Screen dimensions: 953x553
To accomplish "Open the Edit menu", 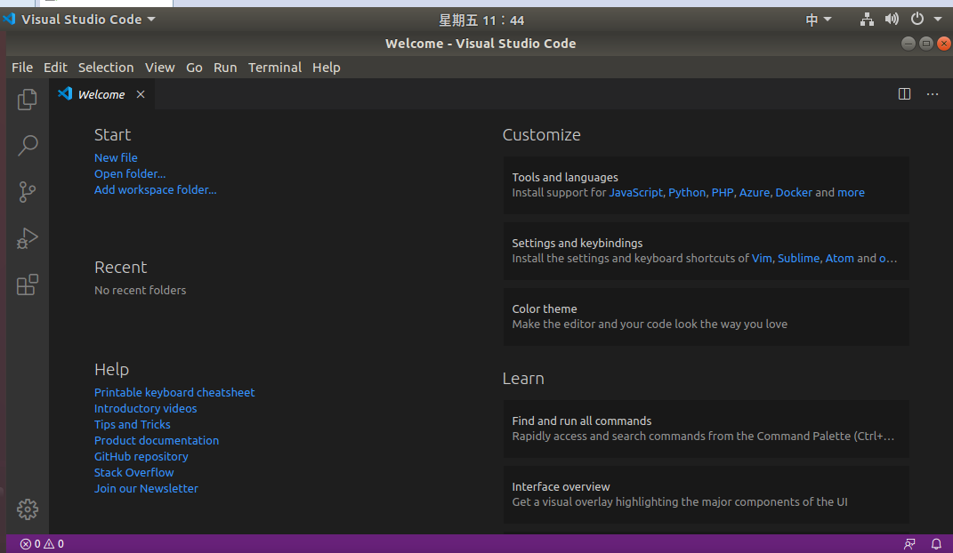I will tap(55, 68).
